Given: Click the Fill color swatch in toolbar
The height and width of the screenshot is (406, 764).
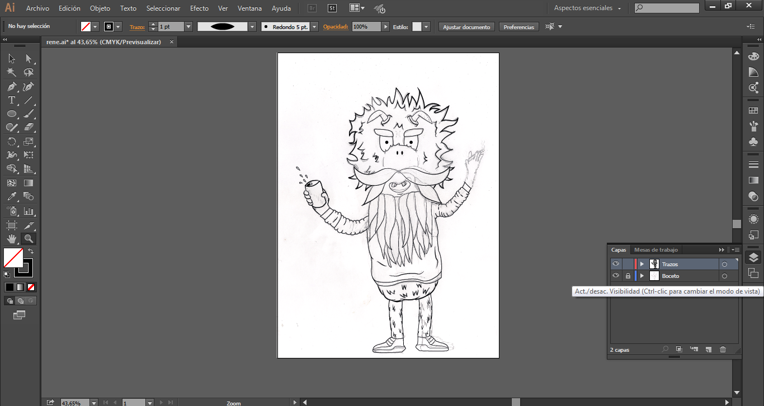Looking at the screenshot, I should (x=13, y=258).
